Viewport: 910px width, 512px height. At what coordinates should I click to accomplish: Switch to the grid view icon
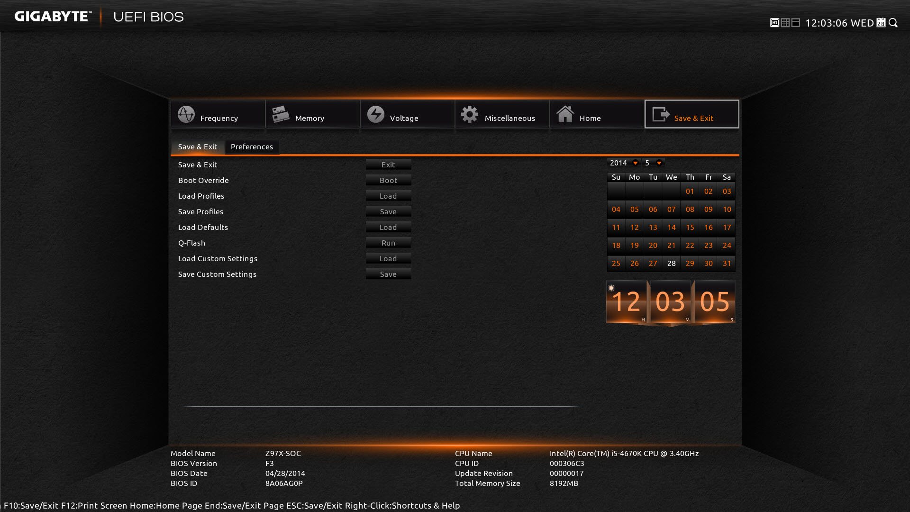point(785,23)
